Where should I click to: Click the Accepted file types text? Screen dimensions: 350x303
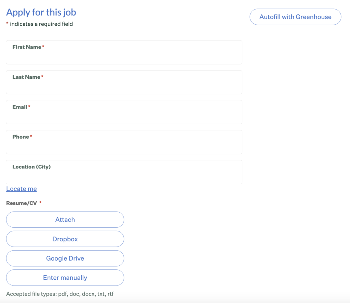60,294
